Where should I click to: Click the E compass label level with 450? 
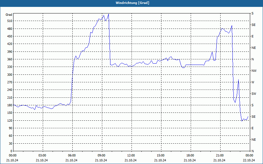click(252, 36)
